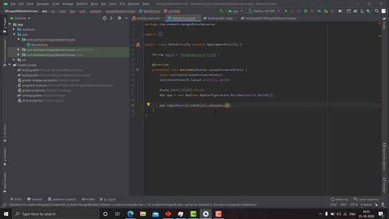
Task: Open the Database Inspector tool window
Action: click(x=62, y=200)
